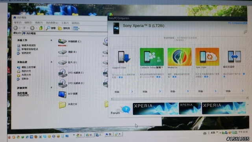Click the rightmost XPERIA banner
Image resolution: width=252 pixels, height=142 pixels.
(x=224, y=108)
